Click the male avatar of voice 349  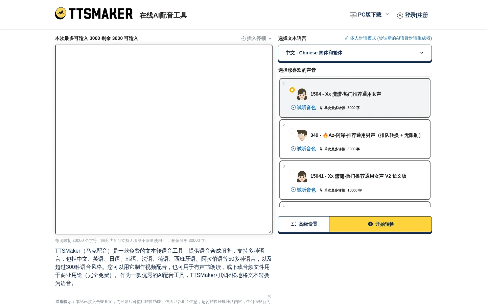tap(302, 135)
